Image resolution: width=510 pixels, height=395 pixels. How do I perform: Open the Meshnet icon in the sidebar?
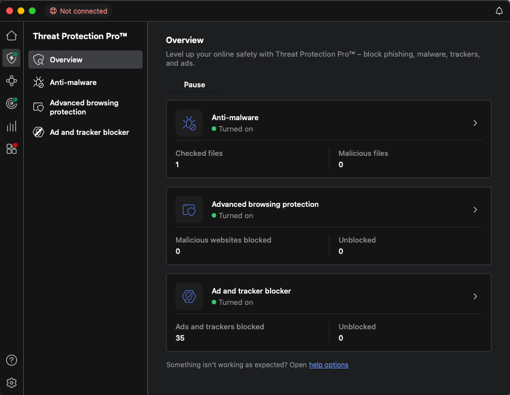point(11,81)
